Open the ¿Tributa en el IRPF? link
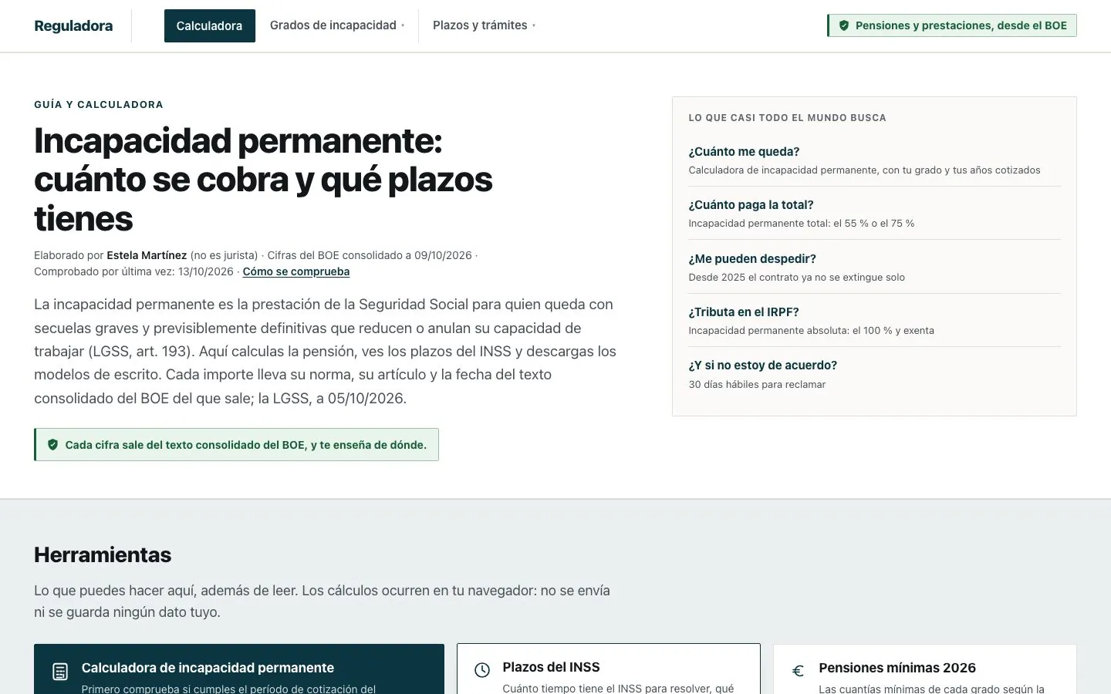The width and height of the screenshot is (1111, 694). (x=744, y=312)
